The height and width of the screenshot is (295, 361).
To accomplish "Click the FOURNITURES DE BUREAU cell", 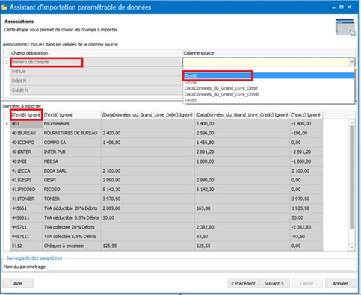I will 72,133.
